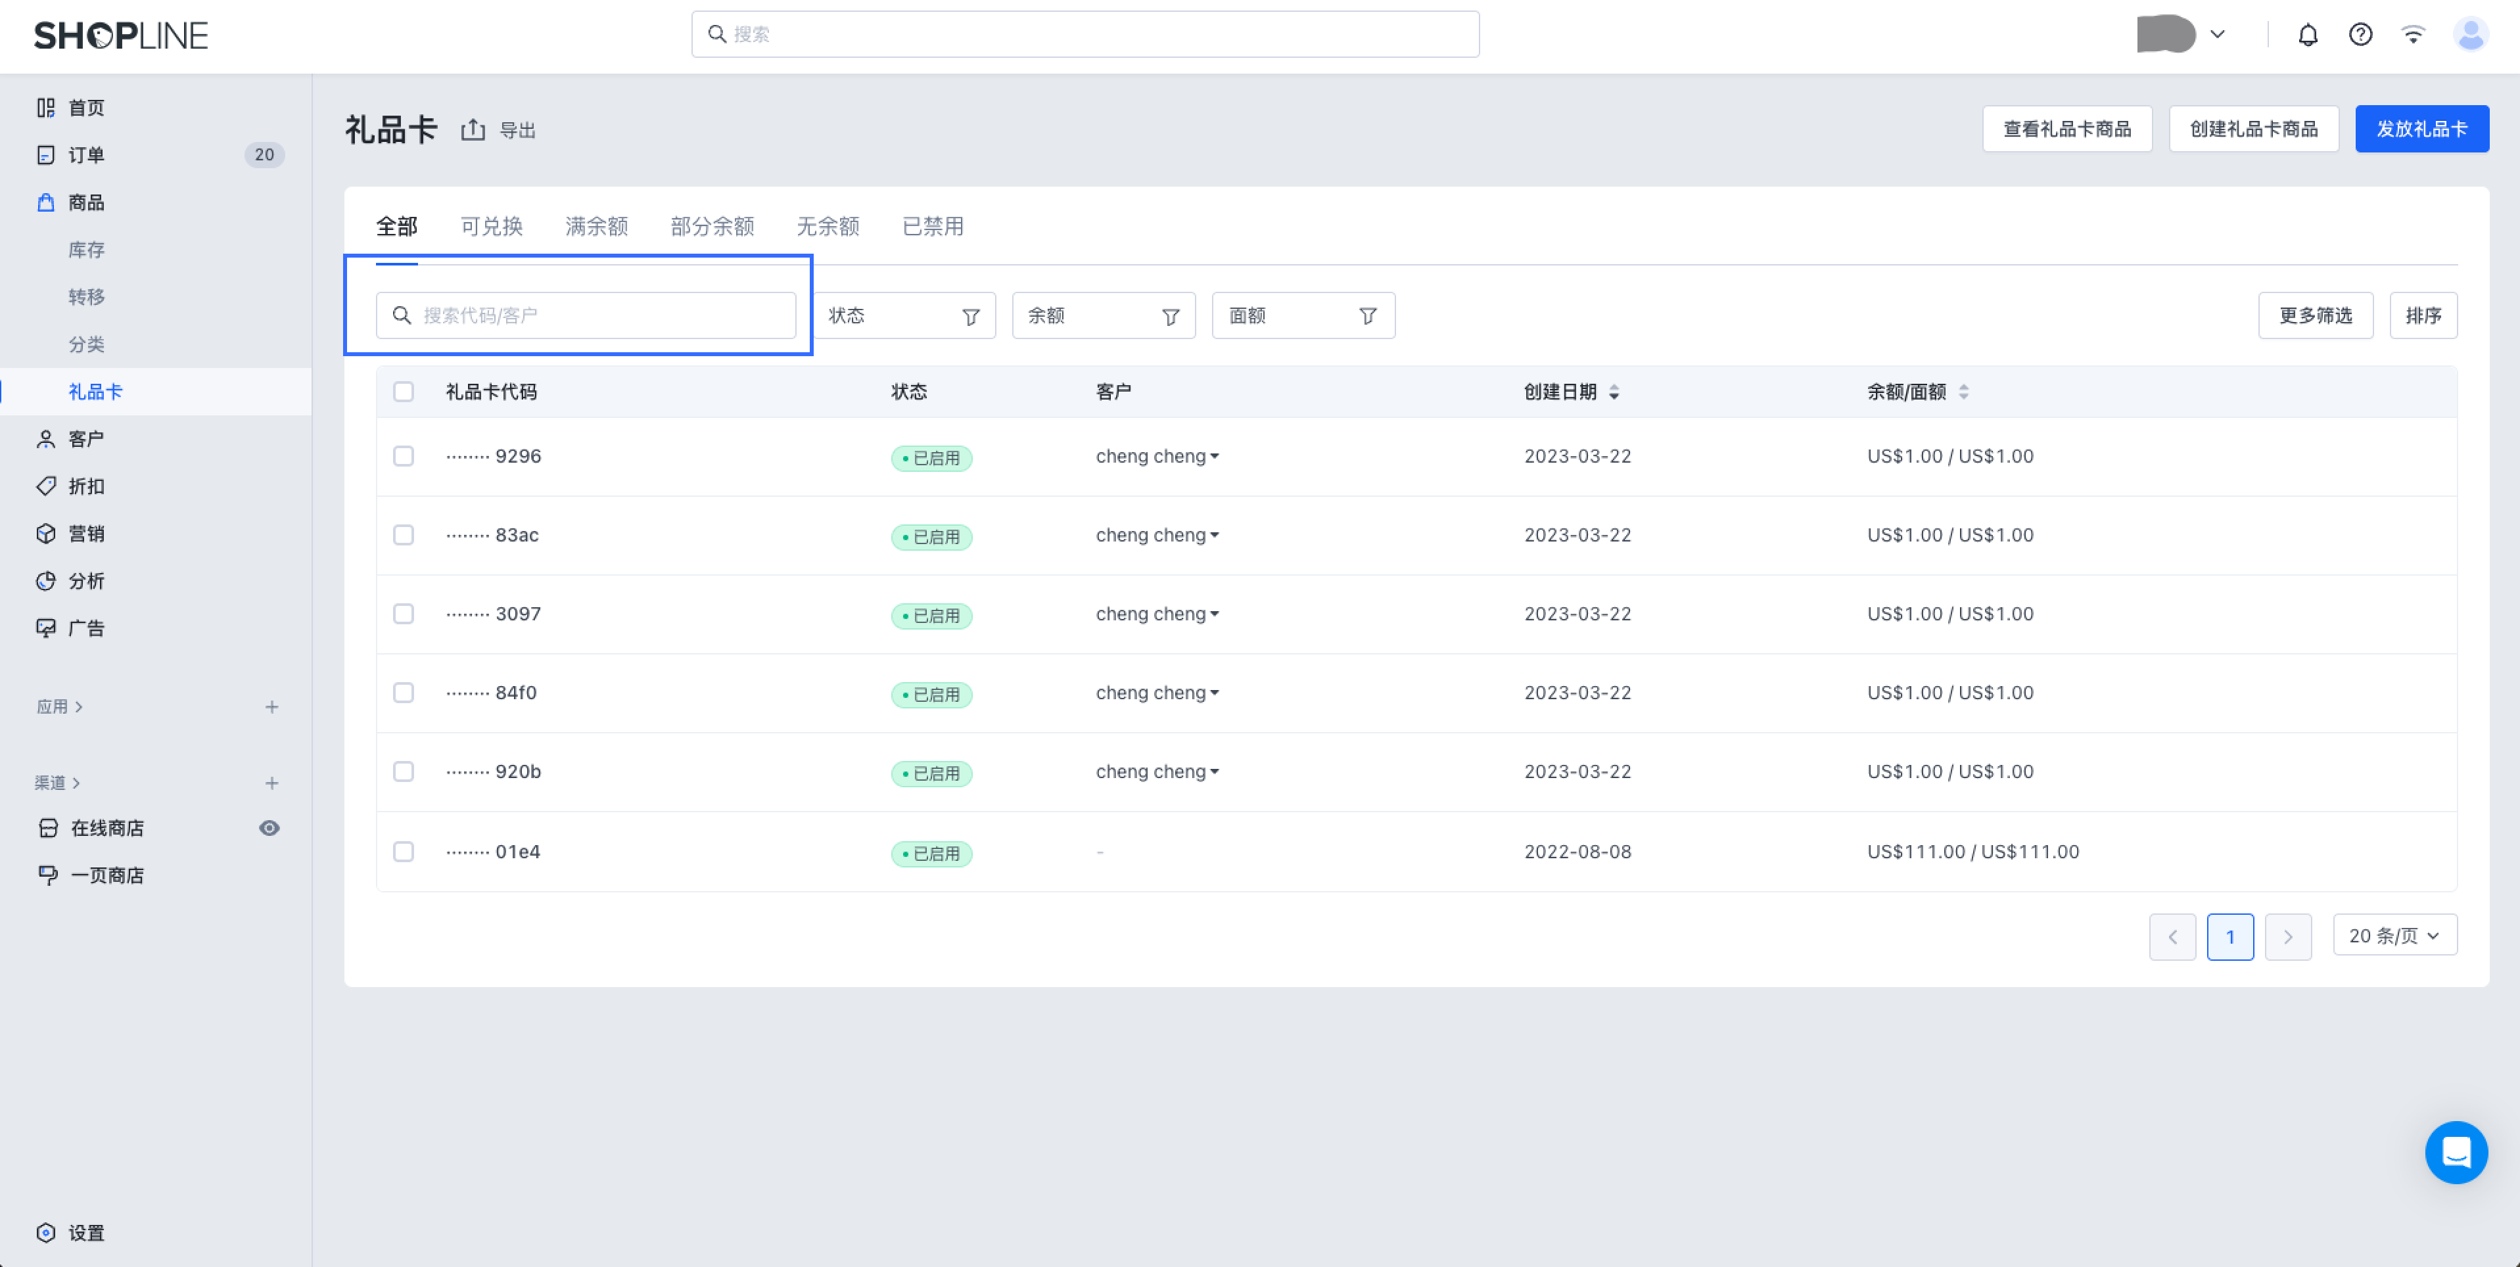Click the 创建礼品卡商品 button
Viewport: 2520px width, 1267px height.
pos(2254,128)
